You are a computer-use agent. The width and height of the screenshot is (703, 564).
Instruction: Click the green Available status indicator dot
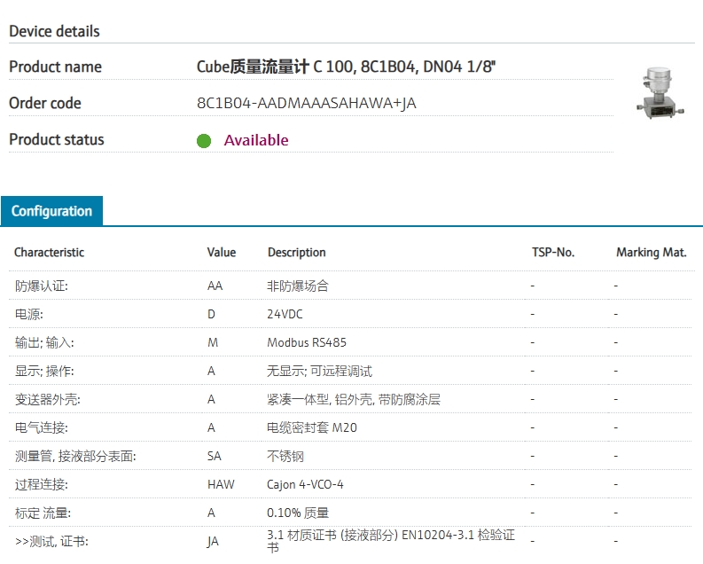[204, 141]
